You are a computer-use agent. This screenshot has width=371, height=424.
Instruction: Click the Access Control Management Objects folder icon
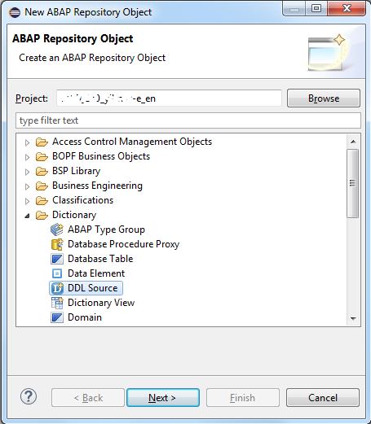tap(42, 142)
